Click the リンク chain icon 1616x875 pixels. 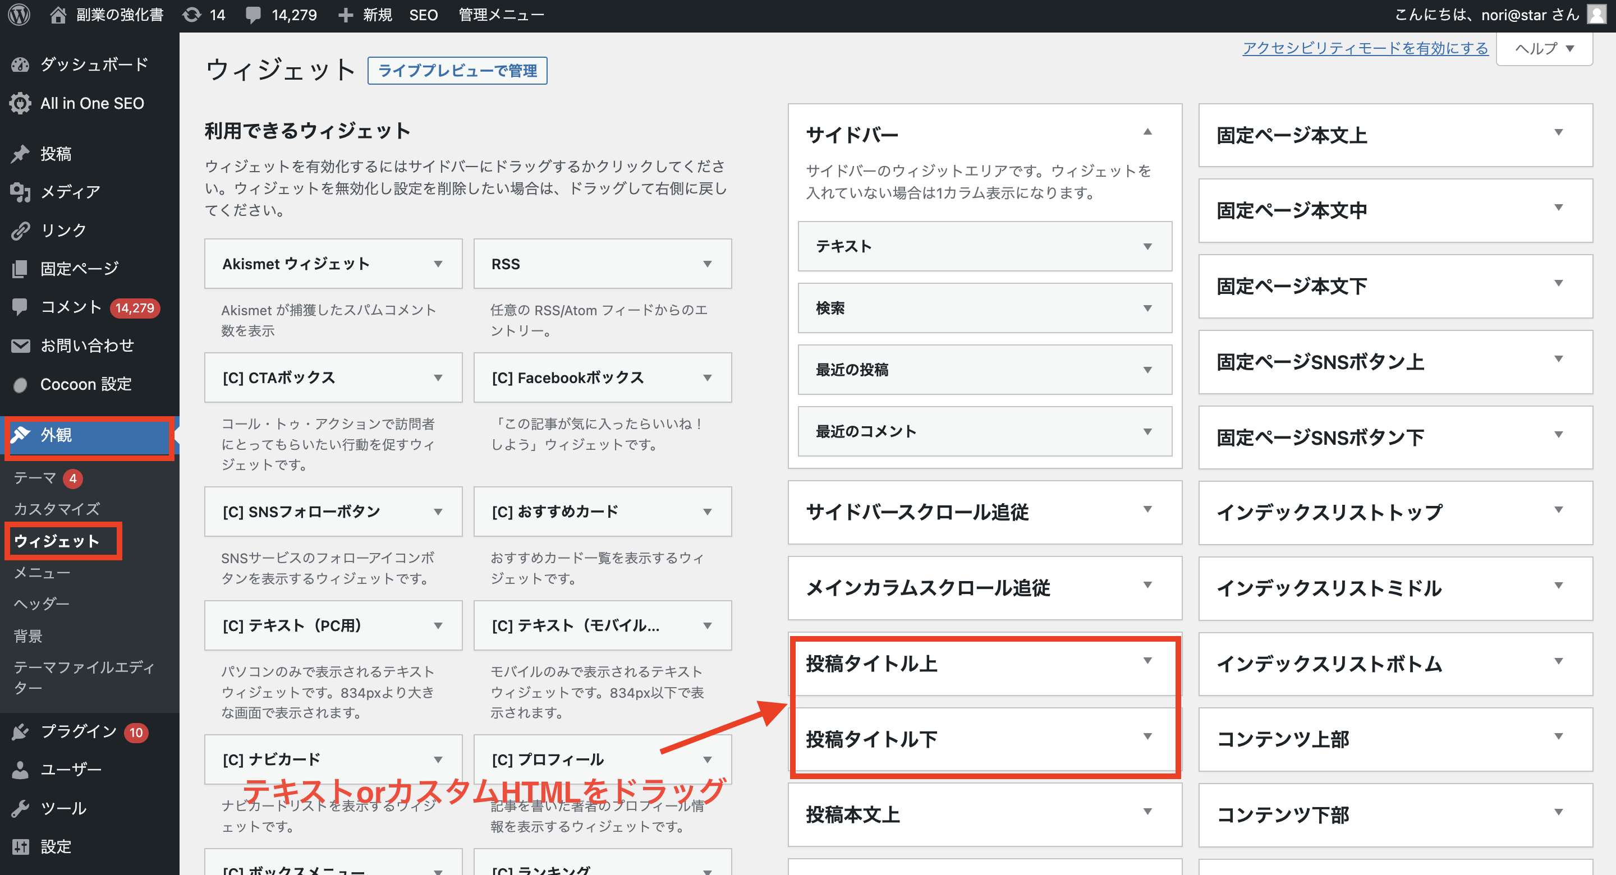click(x=20, y=230)
